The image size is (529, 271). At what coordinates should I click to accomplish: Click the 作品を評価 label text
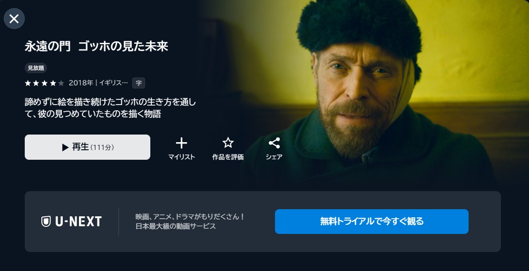(228, 157)
